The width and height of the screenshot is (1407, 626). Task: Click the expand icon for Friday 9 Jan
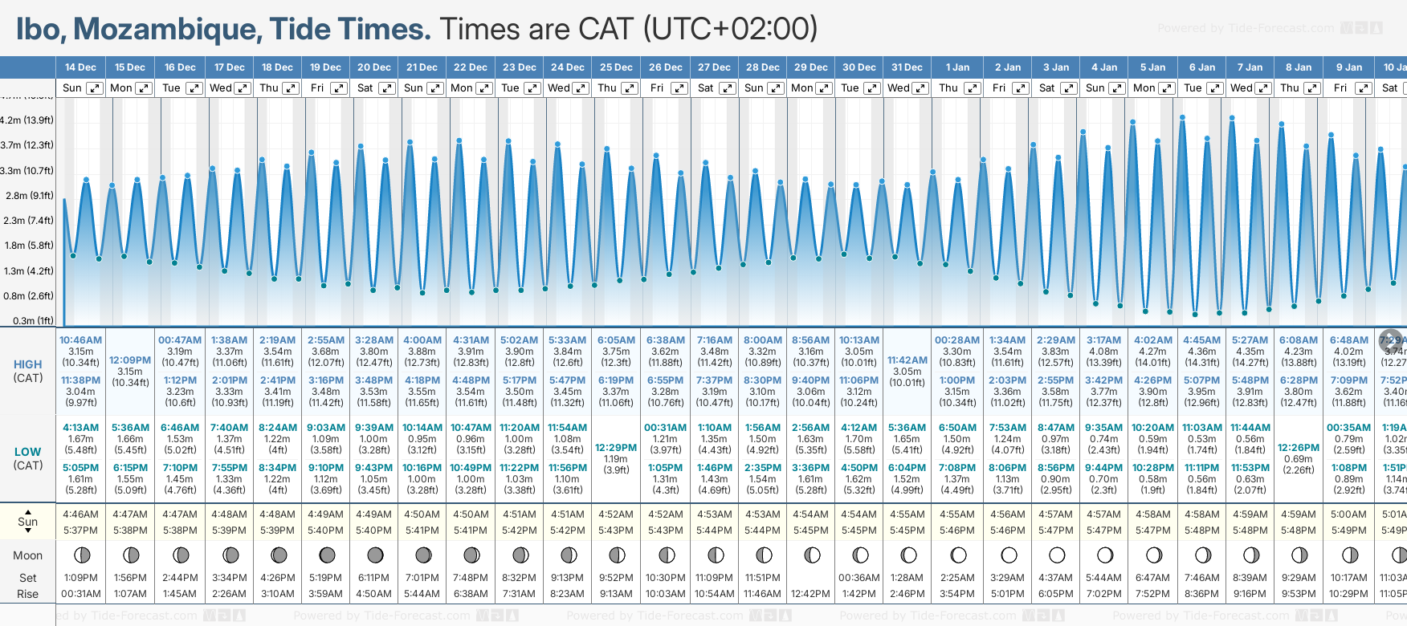(x=1363, y=88)
